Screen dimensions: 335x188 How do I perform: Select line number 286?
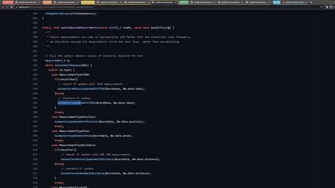(x=35, y=28)
